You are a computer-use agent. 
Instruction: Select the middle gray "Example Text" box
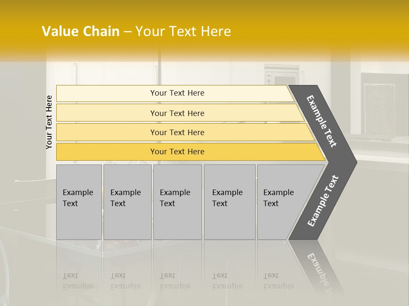point(177,202)
